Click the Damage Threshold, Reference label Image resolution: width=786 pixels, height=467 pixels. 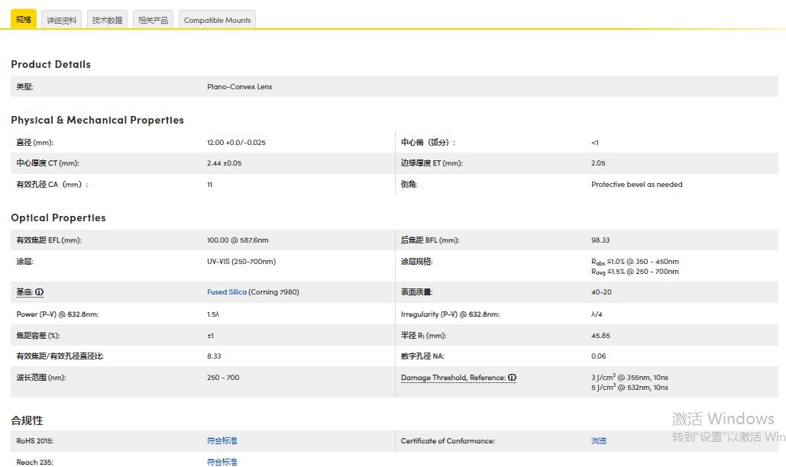pyautogui.click(x=452, y=378)
